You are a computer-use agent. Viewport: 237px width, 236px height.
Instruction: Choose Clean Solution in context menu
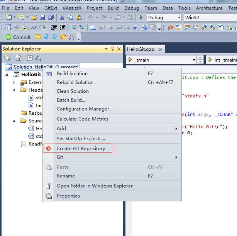coord(112,91)
